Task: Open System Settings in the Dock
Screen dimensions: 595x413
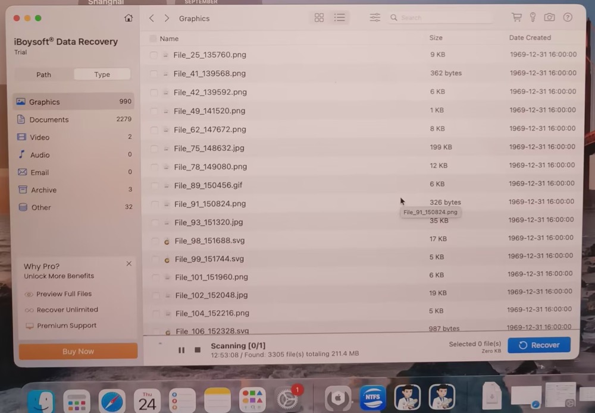Action: [287, 399]
